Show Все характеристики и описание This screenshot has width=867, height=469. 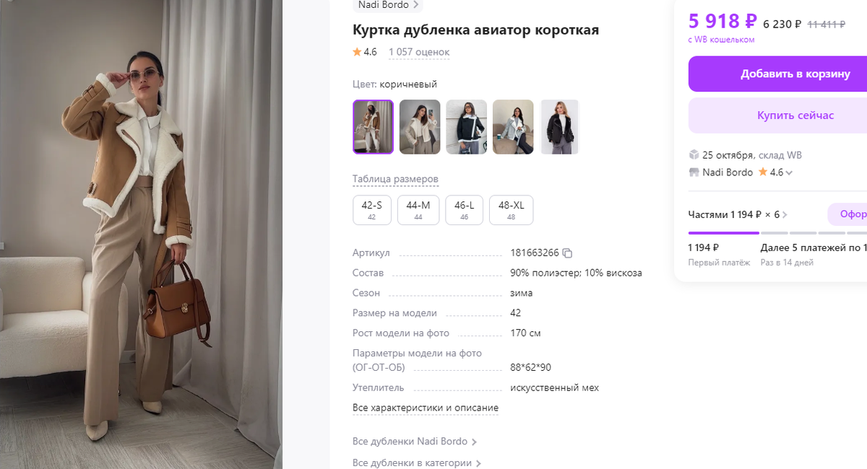coord(426,408)
